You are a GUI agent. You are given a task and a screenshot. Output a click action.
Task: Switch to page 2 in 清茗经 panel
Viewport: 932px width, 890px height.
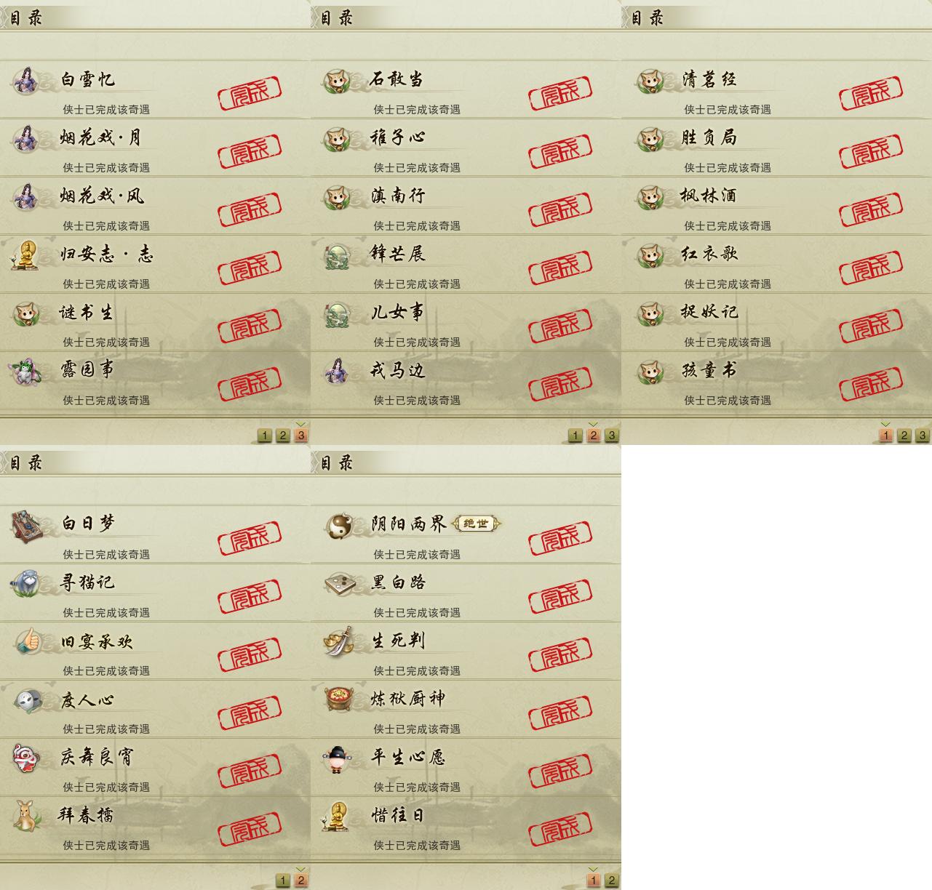click(x=904, y=436)
